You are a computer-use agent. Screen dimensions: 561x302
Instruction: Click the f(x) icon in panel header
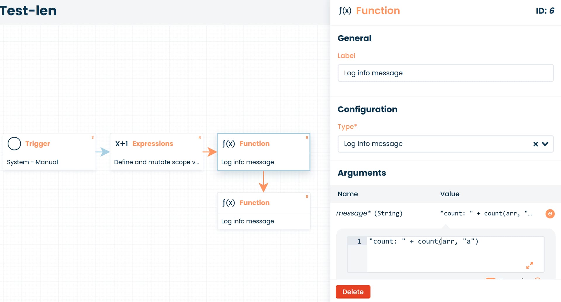pyautogui.click(x=345, y=11)
